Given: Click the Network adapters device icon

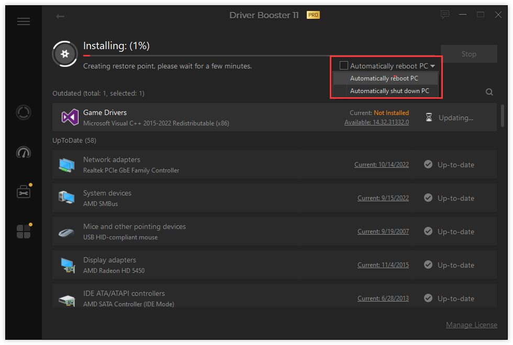Looking at the screenshot, I should coord(67,165).
